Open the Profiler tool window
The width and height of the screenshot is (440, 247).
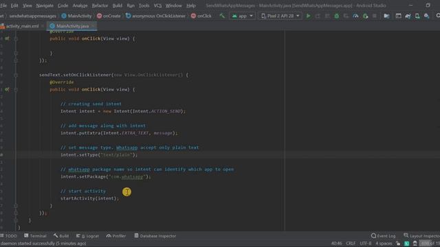pos(116,236)
